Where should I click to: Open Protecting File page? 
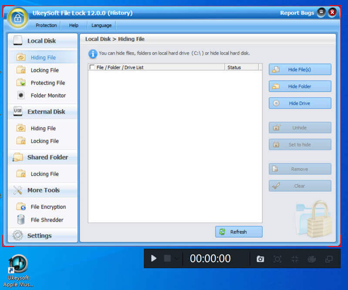pos(48,83)
